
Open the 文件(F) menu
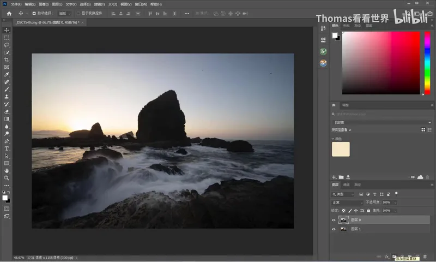tap(16, 4)
